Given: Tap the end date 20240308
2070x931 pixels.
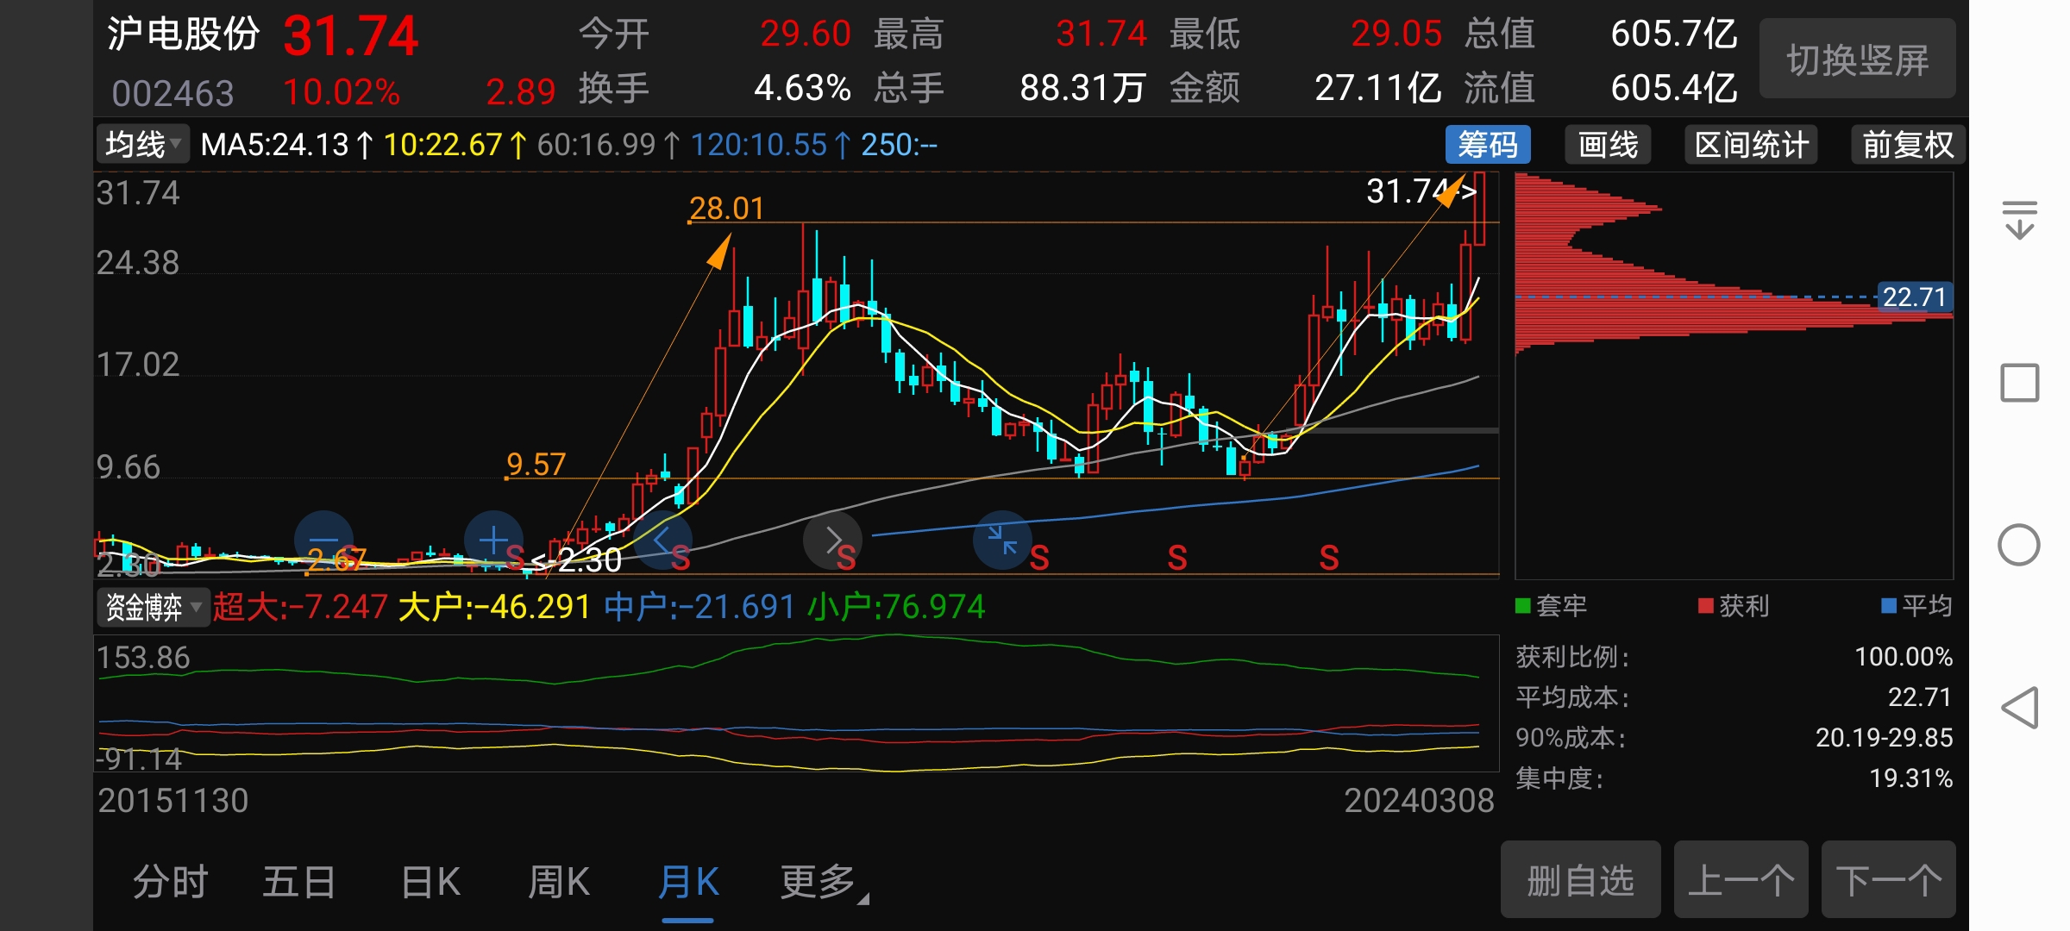Looking at the screenshot, I should [x=1419, y=801].
